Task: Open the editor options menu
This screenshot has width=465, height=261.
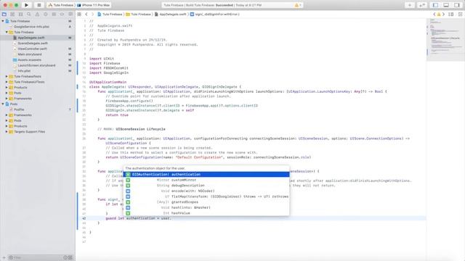Action: click(x=451, y=14)
